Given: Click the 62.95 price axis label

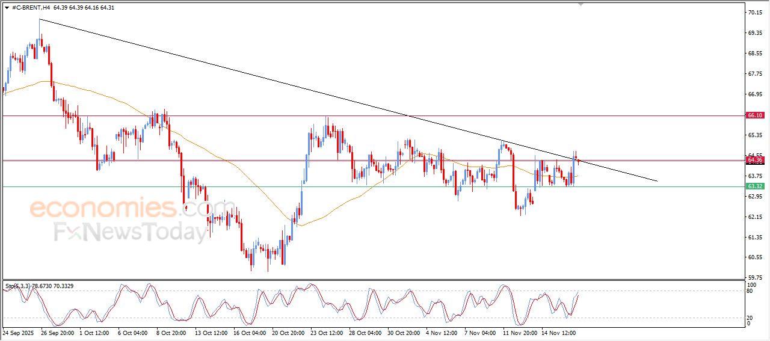Looking at the screenshot, I should point(754,196).
